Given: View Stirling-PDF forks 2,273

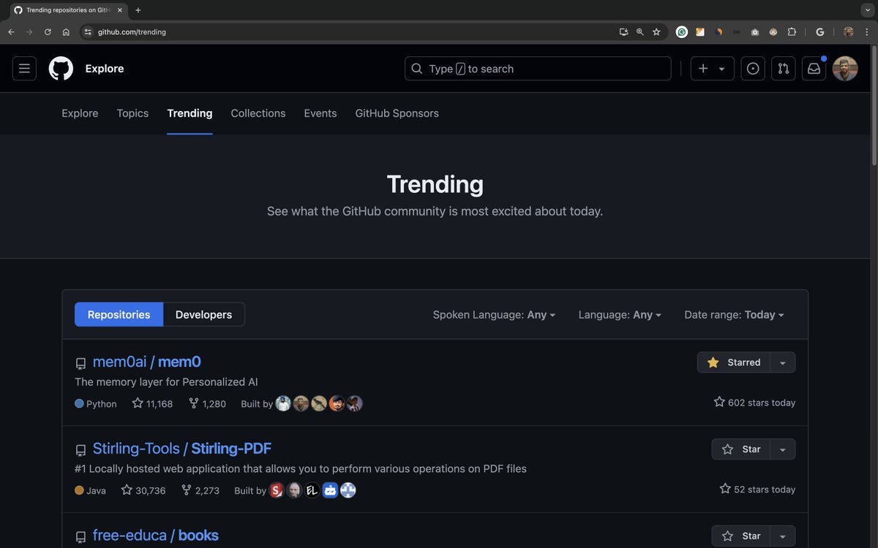Looking at the screenshot, I should pos(200,490).
